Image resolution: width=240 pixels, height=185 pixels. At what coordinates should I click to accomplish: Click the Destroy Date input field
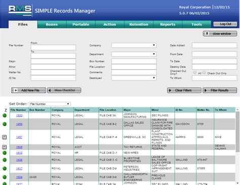click(x=215, y=67)
